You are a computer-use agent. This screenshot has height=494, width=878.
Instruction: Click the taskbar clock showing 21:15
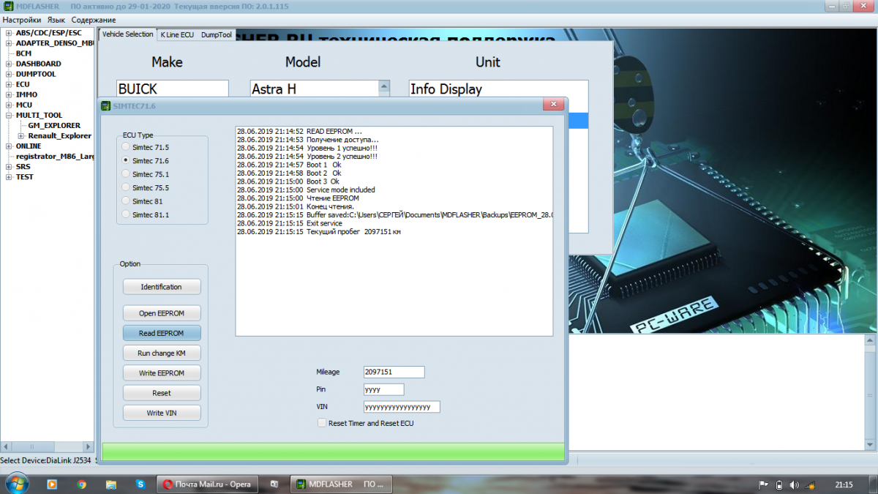[844, 484]
